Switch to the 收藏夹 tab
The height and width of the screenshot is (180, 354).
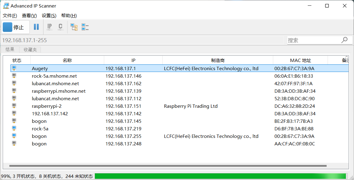pos(30,50)
